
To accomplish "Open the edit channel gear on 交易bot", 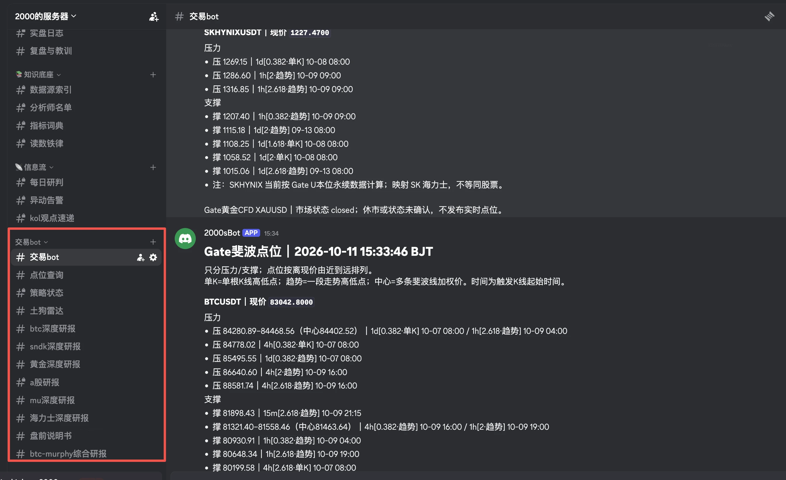I will coord(153,258).
